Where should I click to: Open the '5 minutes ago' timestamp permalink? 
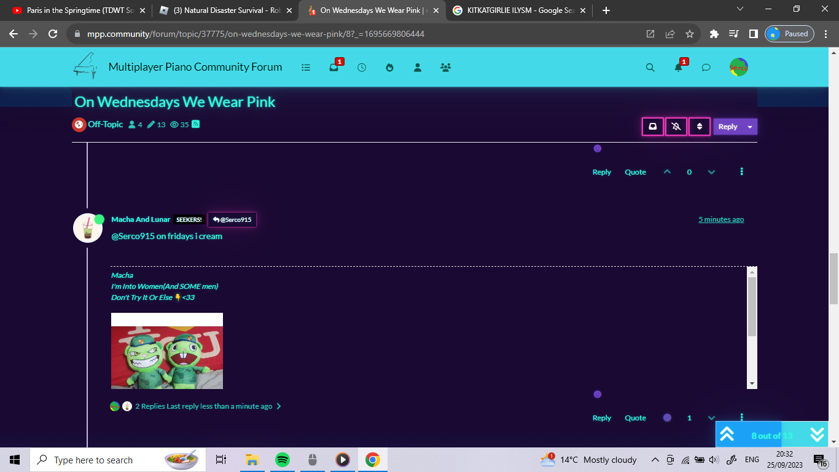721,219
